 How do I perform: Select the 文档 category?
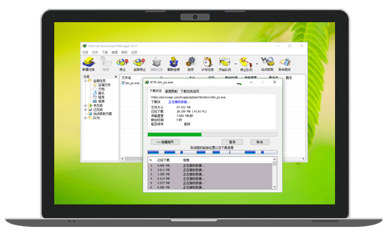pyautogui.click(x=99, y=89)
